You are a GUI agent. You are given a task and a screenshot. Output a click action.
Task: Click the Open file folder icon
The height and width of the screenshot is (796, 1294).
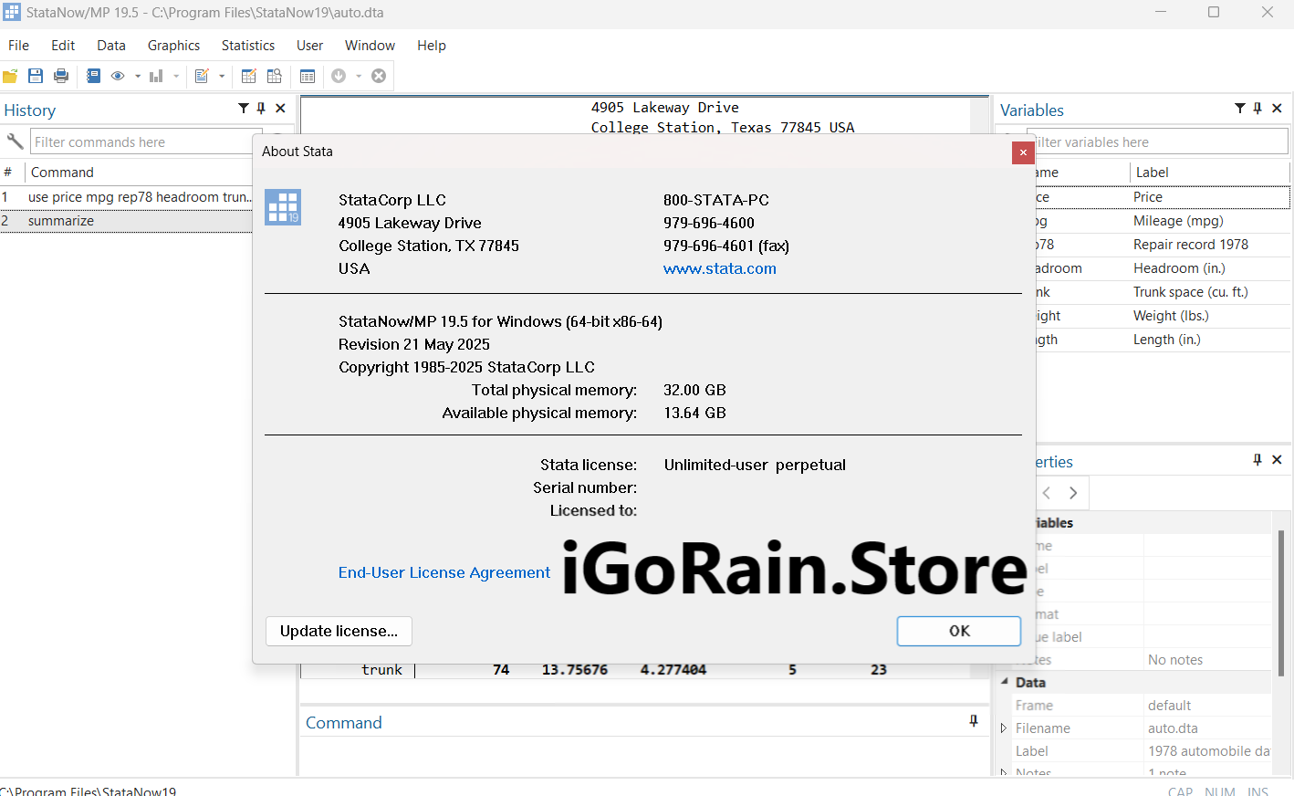click(x=10, y=76)
